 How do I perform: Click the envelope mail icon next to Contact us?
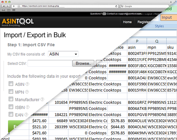[x=104, y=14]
